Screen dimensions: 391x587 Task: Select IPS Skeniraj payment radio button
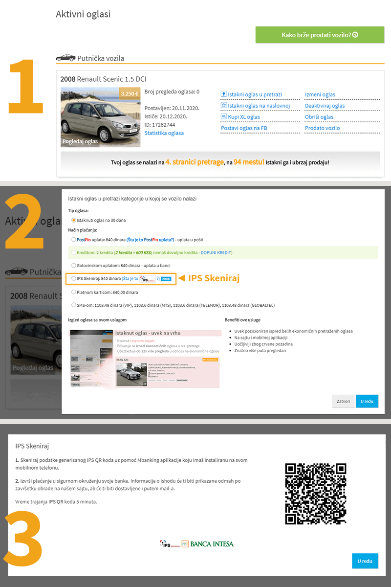pyautogui.click(x=74, y=278)
